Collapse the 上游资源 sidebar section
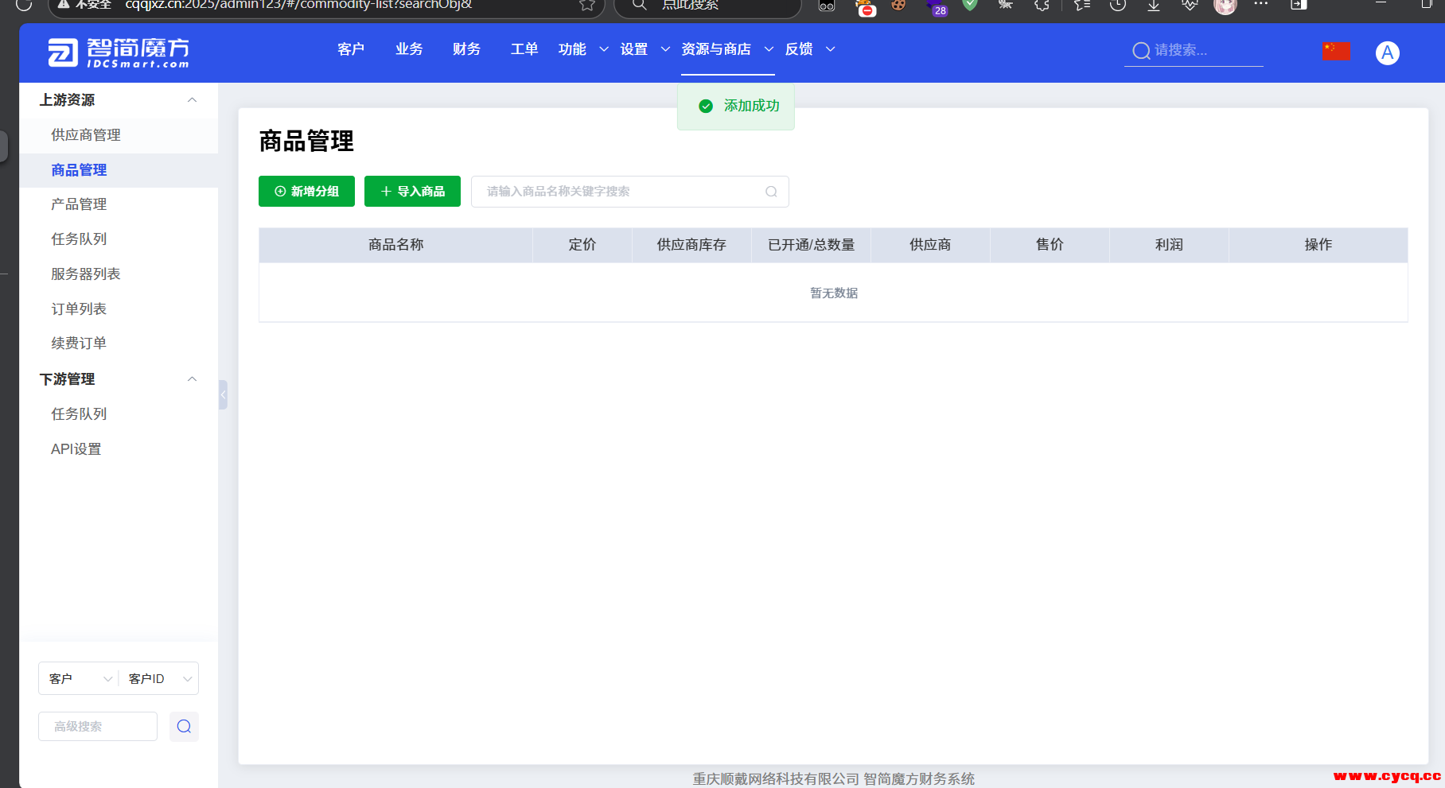Image resolution: width=1445 pixels, height=788 pixels. click(x=192, y=100)
